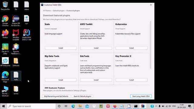Click Cortana circle icon in taskbar
The image size is (194, 109).
pyautogui.click(x=59, y=106)
